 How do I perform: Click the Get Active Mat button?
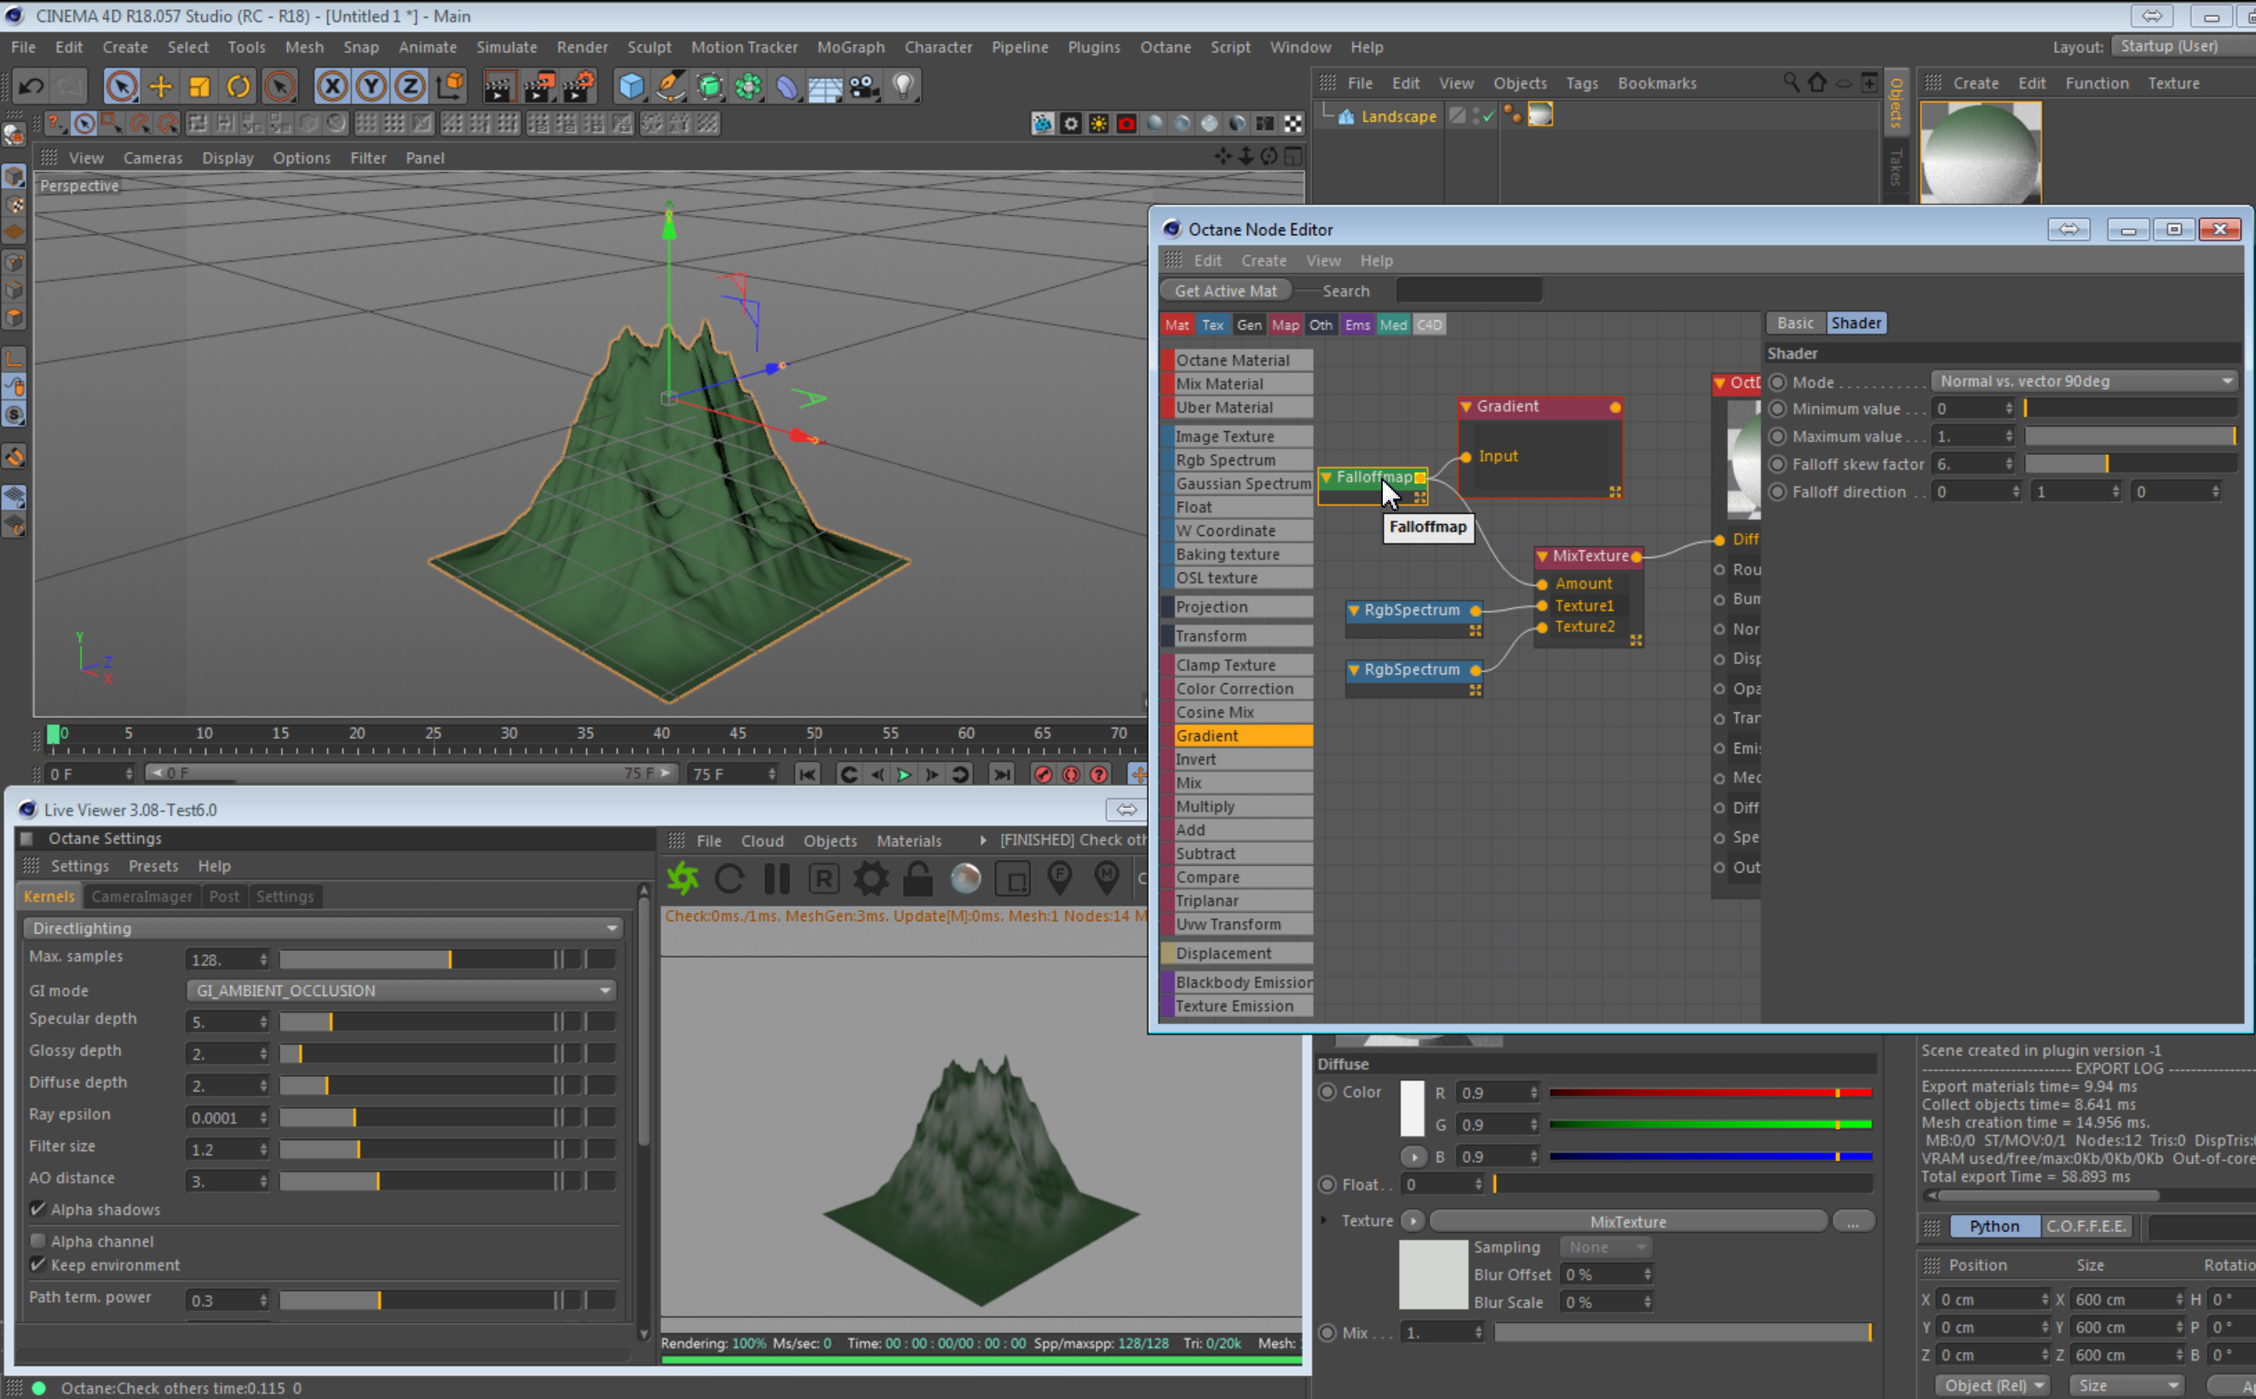1224,291
